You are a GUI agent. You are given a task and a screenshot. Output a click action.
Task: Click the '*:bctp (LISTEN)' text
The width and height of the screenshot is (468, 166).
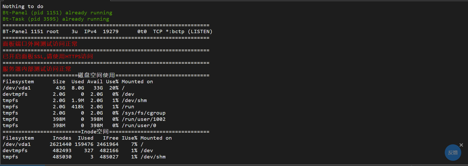(x=189, y=32)
